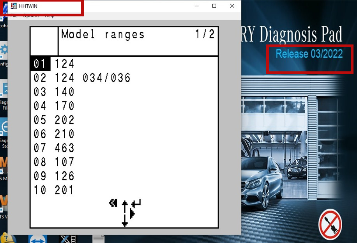The height and width of the screenshot is (243, 357).
Task: Open the File menu in HHTWIN
Action: click(14, 16)
